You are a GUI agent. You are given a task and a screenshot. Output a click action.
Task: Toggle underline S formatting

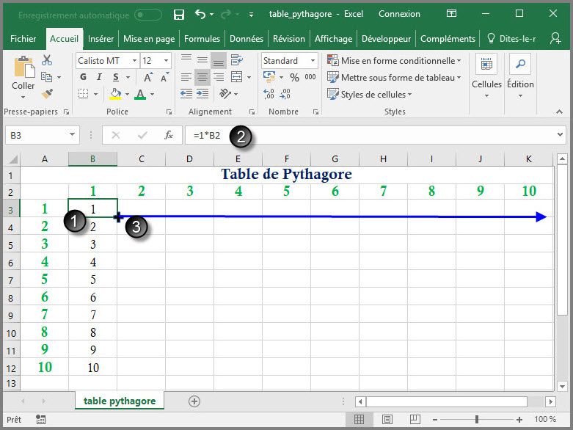tap(116, 77)
